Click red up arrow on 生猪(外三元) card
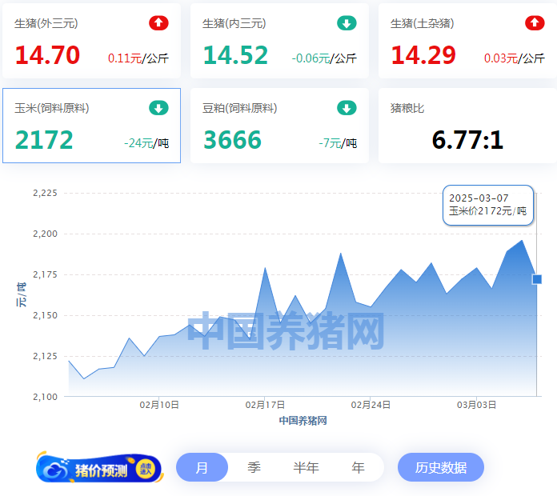 point(158,23)
